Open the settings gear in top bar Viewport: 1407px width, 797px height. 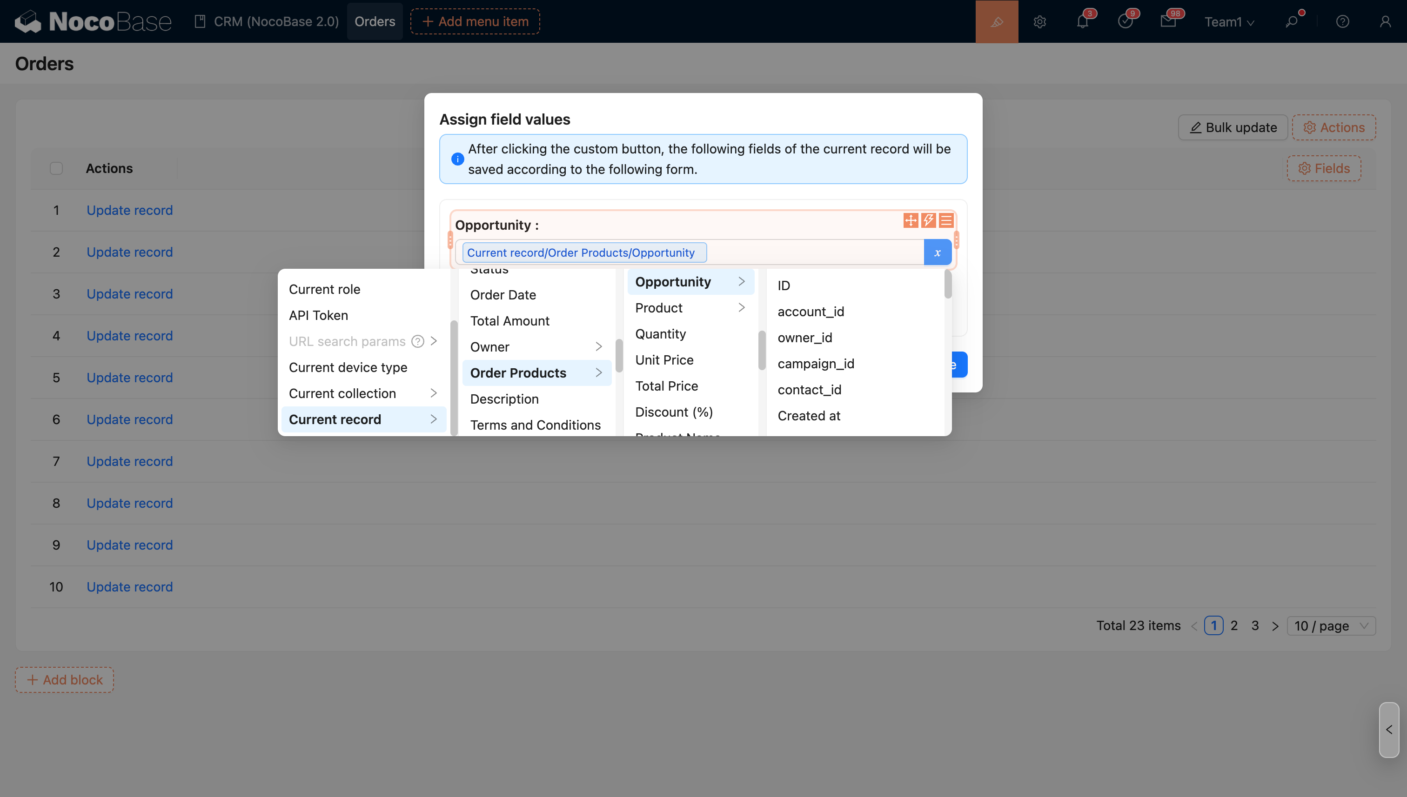tap(1039, 21)
